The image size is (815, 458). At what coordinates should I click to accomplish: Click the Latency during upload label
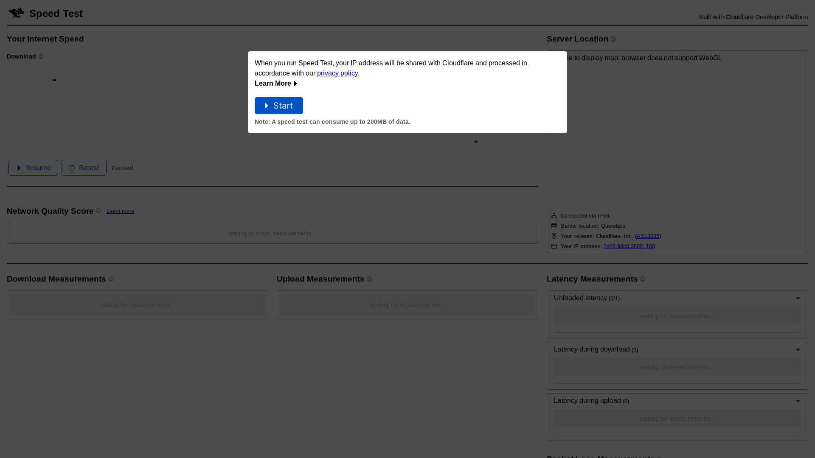point(587,401)
